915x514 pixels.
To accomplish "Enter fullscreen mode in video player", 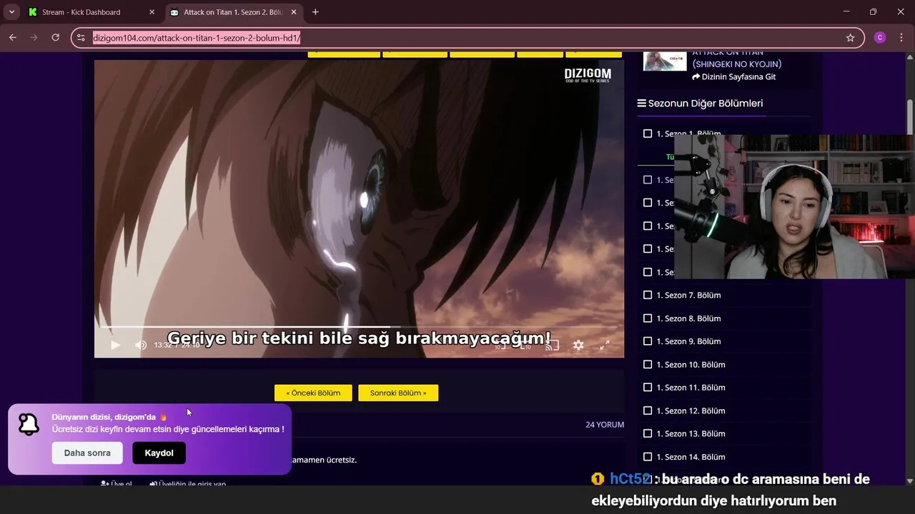I will 604,345.
